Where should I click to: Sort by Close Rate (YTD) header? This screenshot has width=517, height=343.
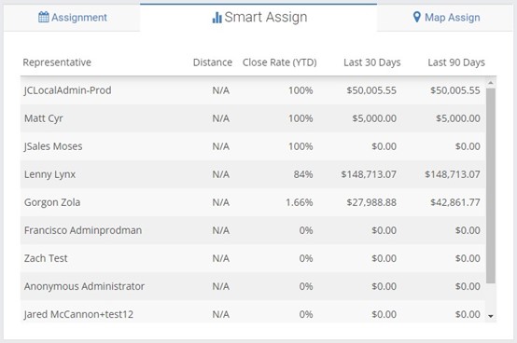[x=279, y=62]
